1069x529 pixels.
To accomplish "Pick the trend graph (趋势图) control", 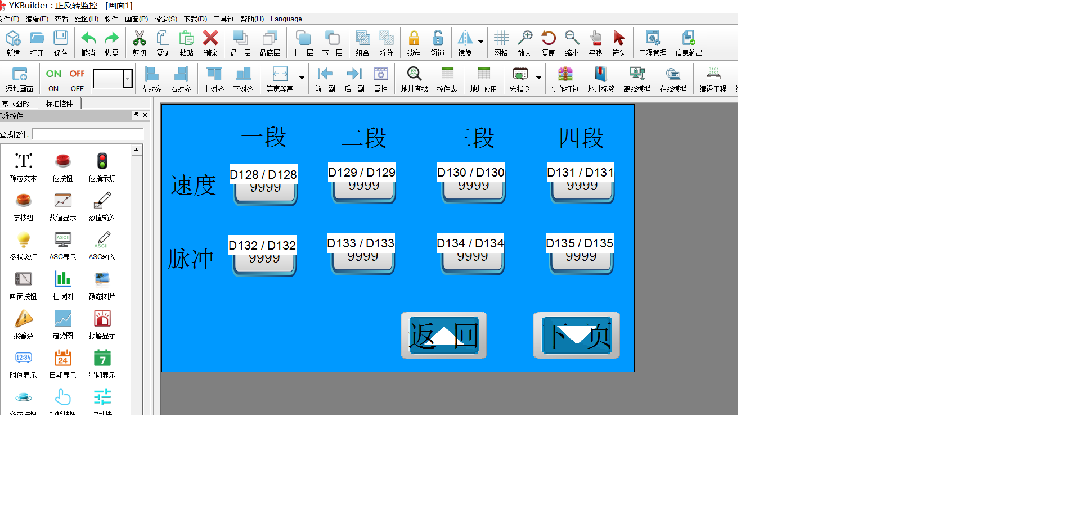I will pyautogui.click(x=62, y=324).
